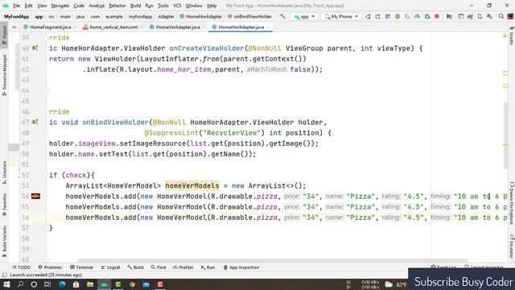The height and width of the screenshot is (290, 515).
Task: Click the homeVerModels variable on line 53
Action: (192, 186)
